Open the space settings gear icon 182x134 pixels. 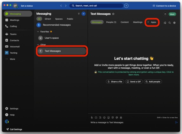click(174, 23)
